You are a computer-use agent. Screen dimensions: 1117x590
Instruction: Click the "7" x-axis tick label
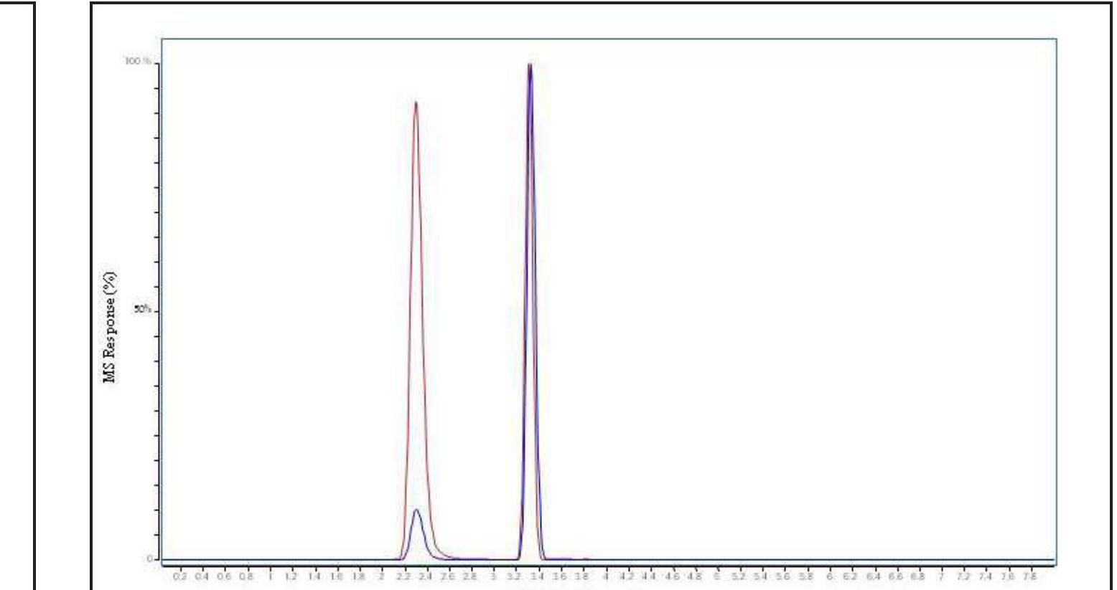coord(941,576)
